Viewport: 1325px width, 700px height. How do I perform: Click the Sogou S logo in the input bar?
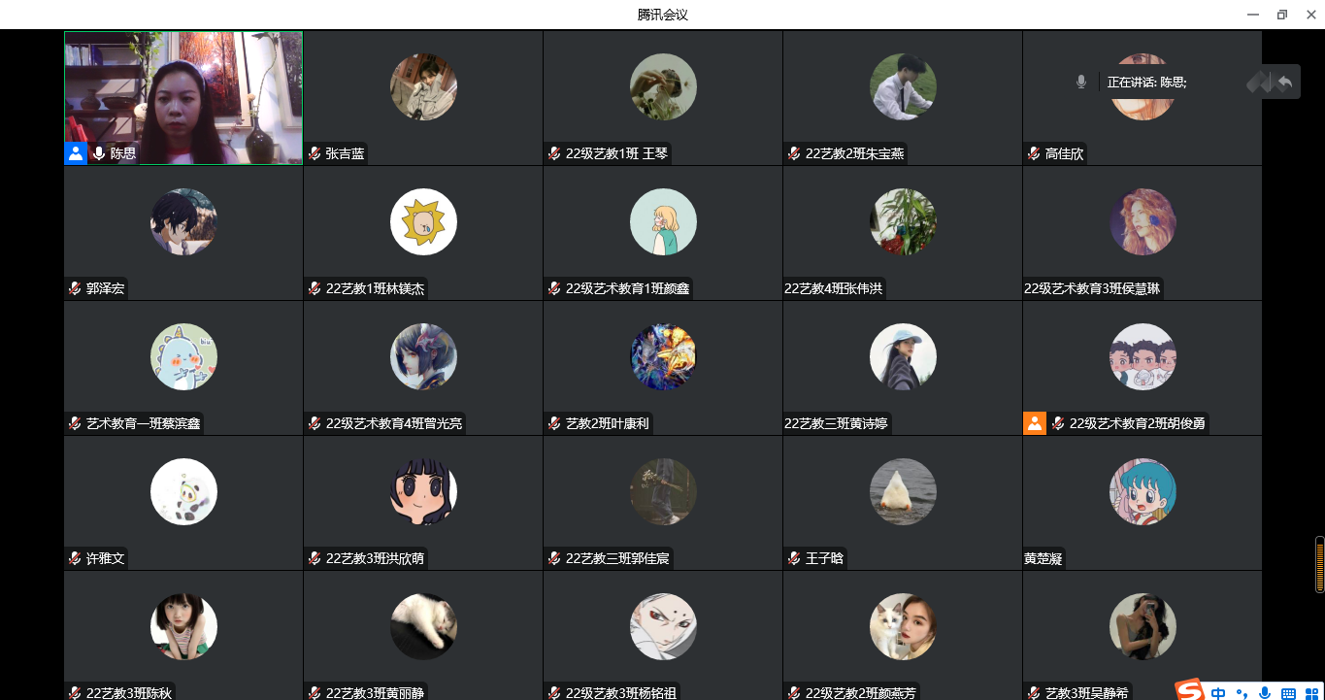(x=1190, y=690)
